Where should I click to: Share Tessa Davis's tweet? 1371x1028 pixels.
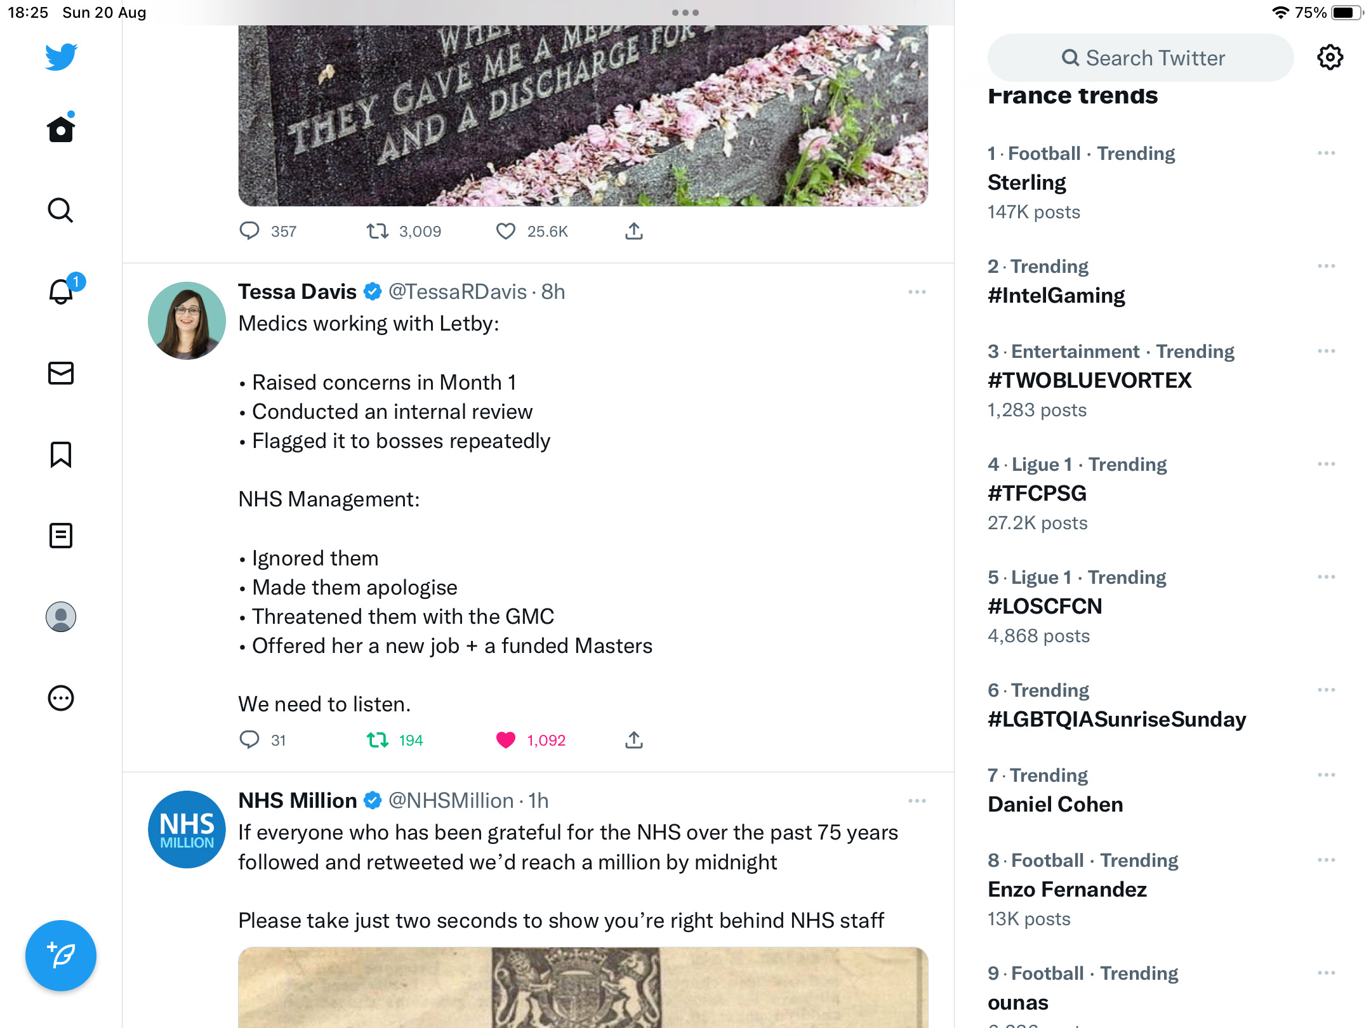pos(634,740)
